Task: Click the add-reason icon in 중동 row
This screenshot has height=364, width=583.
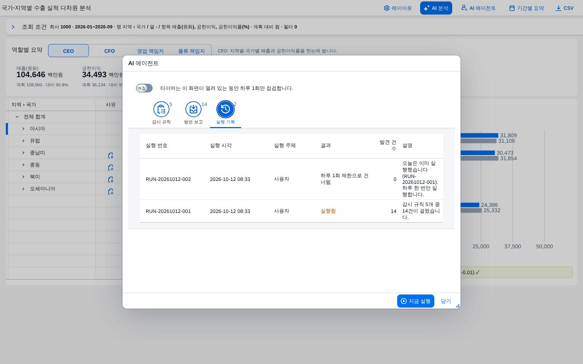Action: (110, 167)
